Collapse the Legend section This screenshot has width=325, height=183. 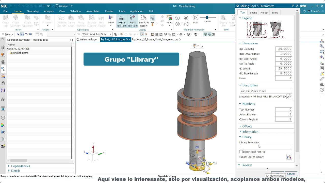coord(240,18)
